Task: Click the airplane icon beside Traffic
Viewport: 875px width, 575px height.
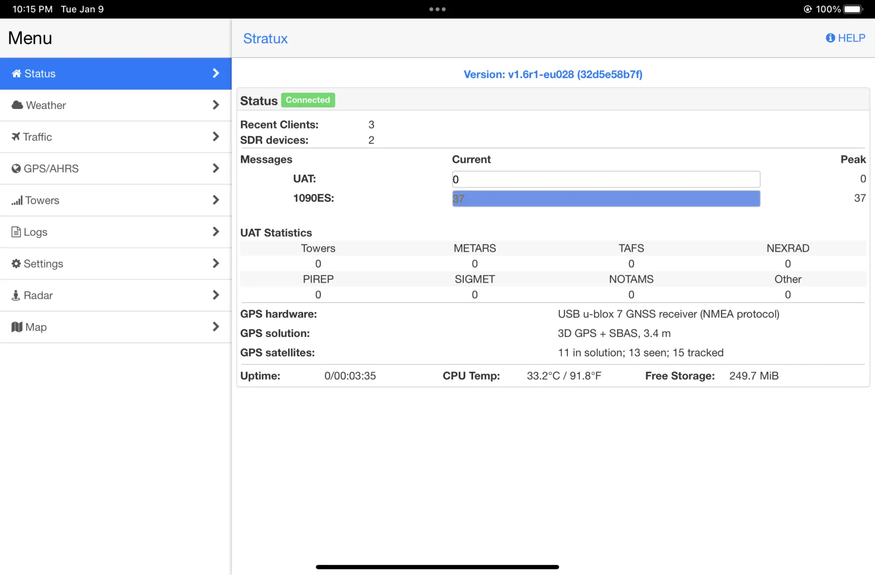Action: [16, 136]
